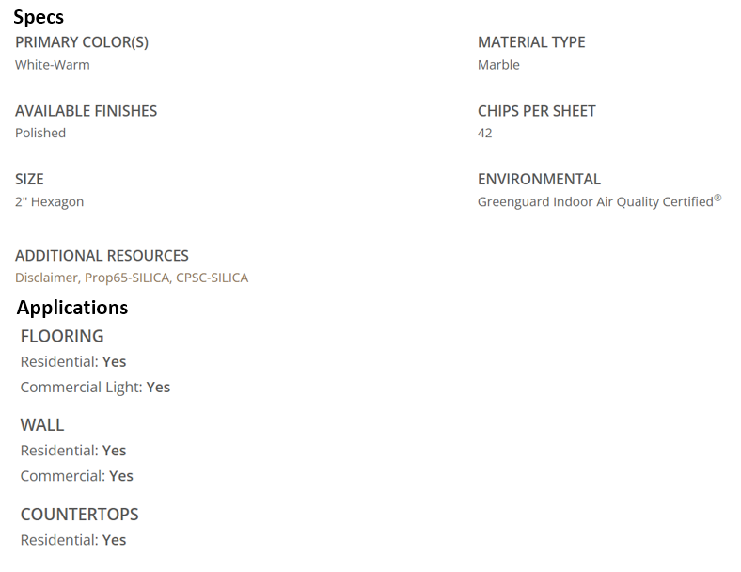Open the Disclaimer resource link
741x572 pixels.
coord(46,278)
